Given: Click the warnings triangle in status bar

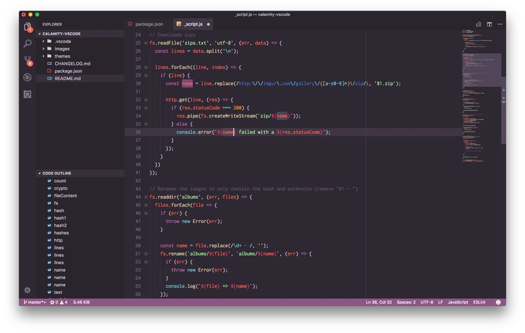Looking at the screenshot, I should pos(62,302).
